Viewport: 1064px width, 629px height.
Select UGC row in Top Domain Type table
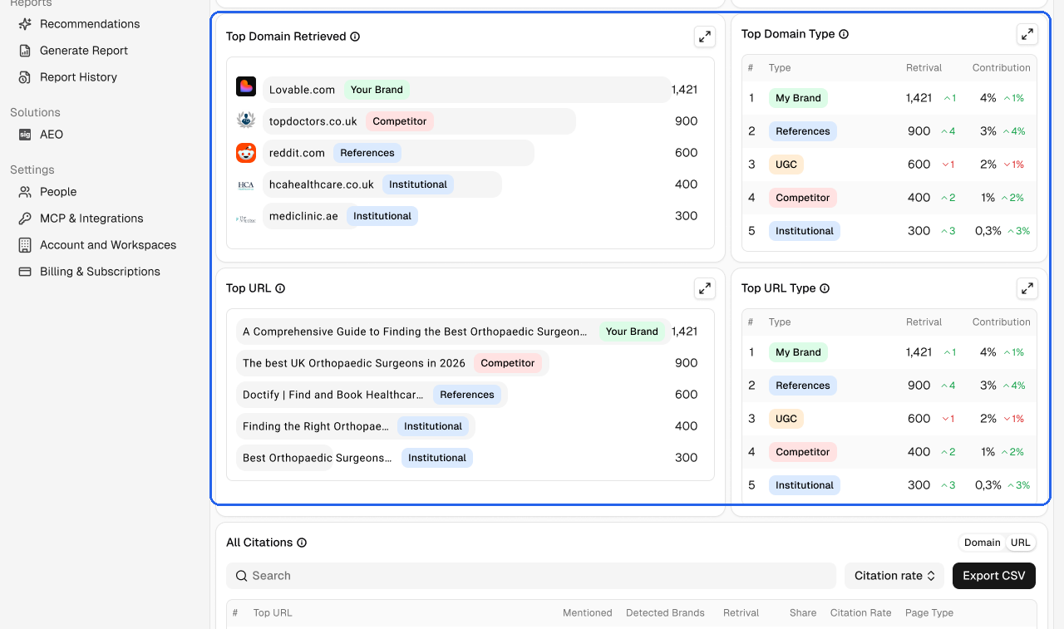889,165
